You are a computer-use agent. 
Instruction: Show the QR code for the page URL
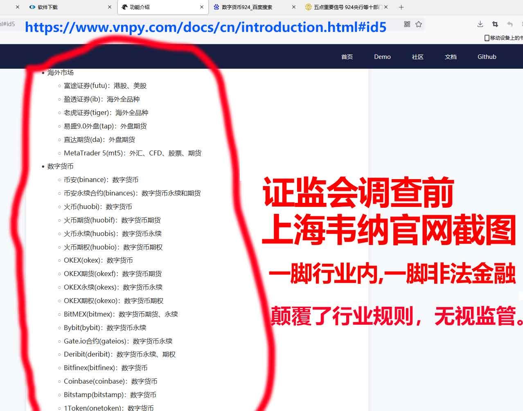407,24
